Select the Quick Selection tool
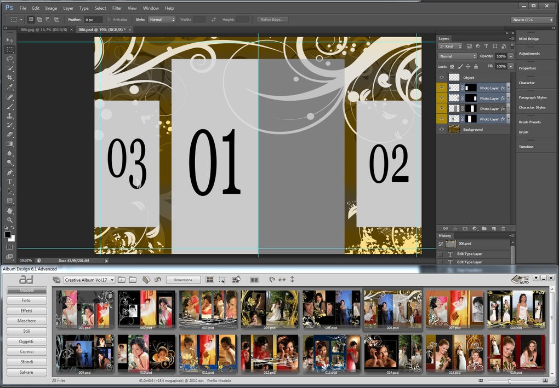 (x=10, y=68)
